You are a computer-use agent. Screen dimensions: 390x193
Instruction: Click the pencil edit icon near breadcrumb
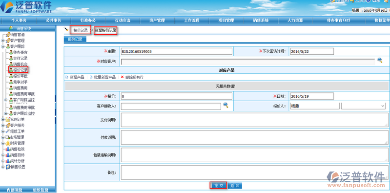[66, 29]
